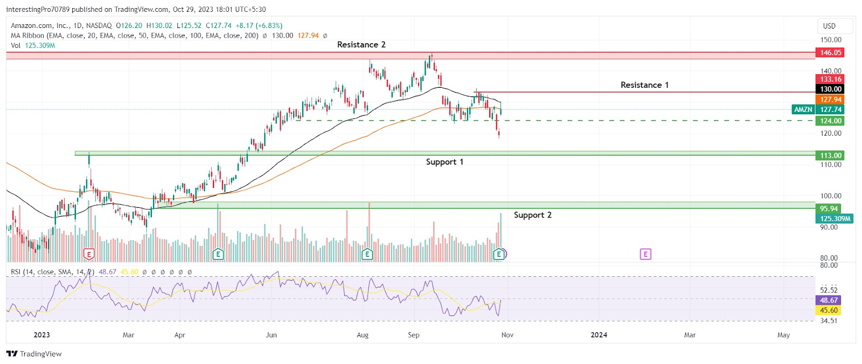
Task: Click the 133.16 red price label
Action: [830, 79]
